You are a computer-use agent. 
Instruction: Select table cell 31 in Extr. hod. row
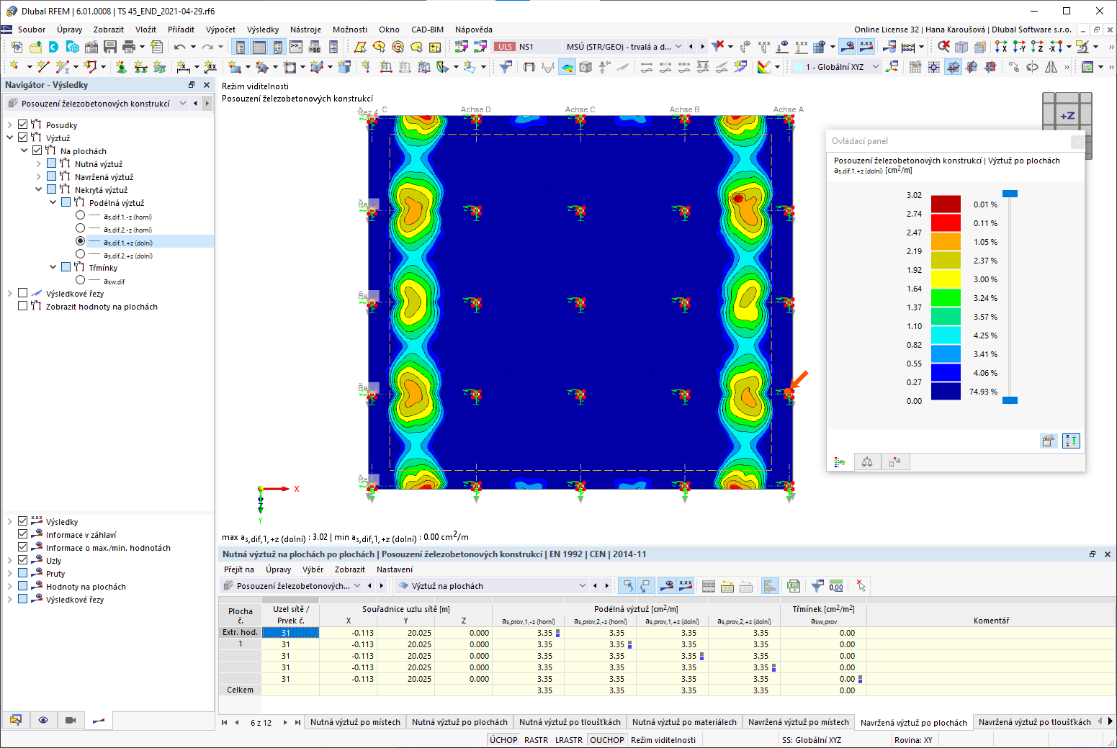290,633
